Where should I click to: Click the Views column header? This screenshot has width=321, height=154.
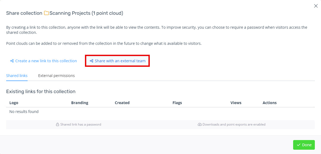pyautogui.click(x=236, y=103)
